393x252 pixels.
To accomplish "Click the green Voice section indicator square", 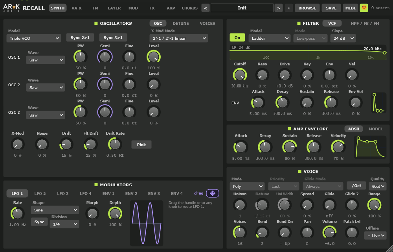I will pos(299,171).
